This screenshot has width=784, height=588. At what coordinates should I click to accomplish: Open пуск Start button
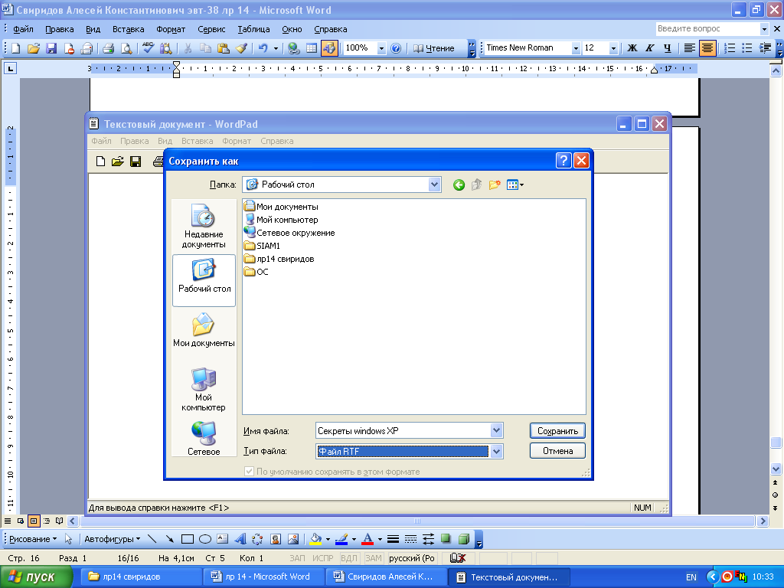tap(36, 577)
